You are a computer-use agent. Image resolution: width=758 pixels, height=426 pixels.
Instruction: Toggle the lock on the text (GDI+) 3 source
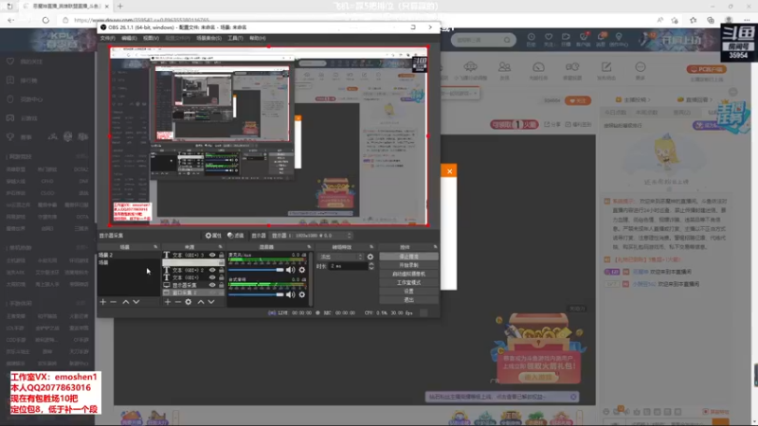(222, 255)
